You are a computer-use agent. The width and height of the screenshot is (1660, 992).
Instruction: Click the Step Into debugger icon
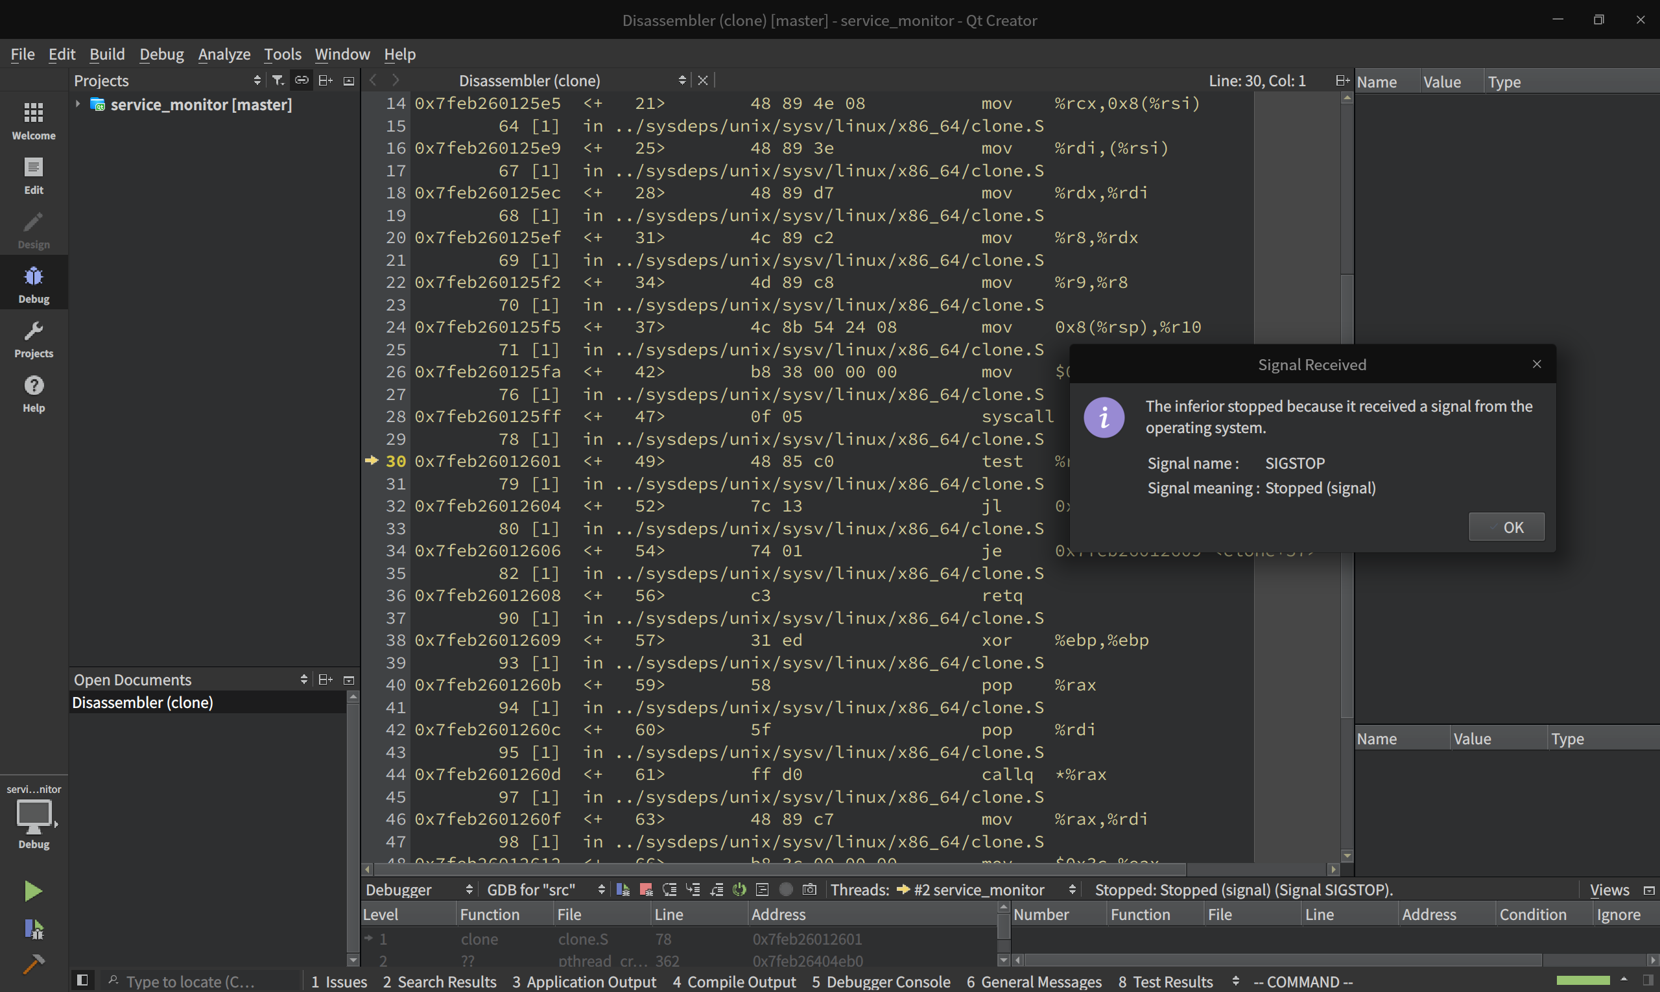(693, 890)
